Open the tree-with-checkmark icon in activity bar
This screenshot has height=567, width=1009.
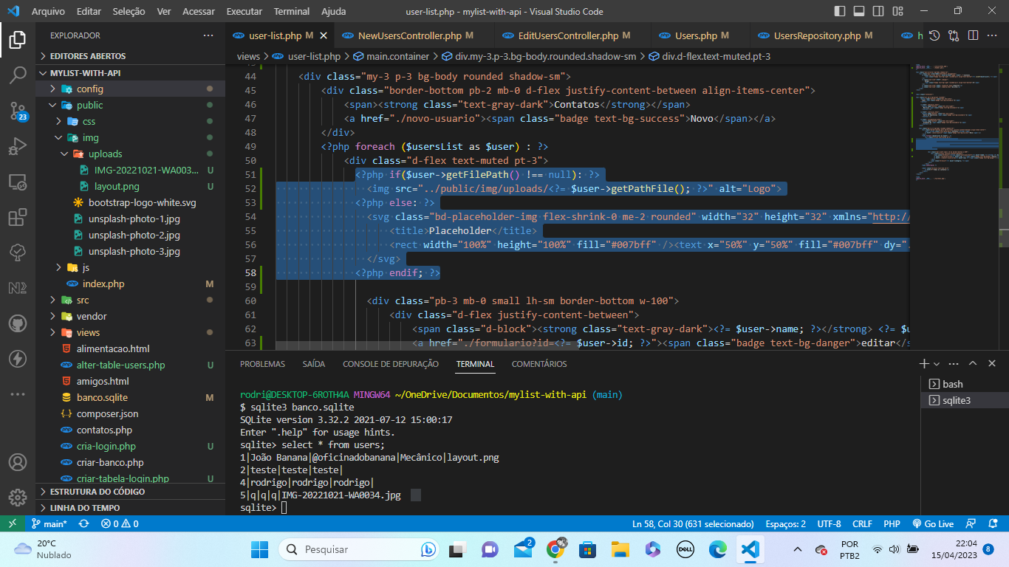click(x=18, y=252)
